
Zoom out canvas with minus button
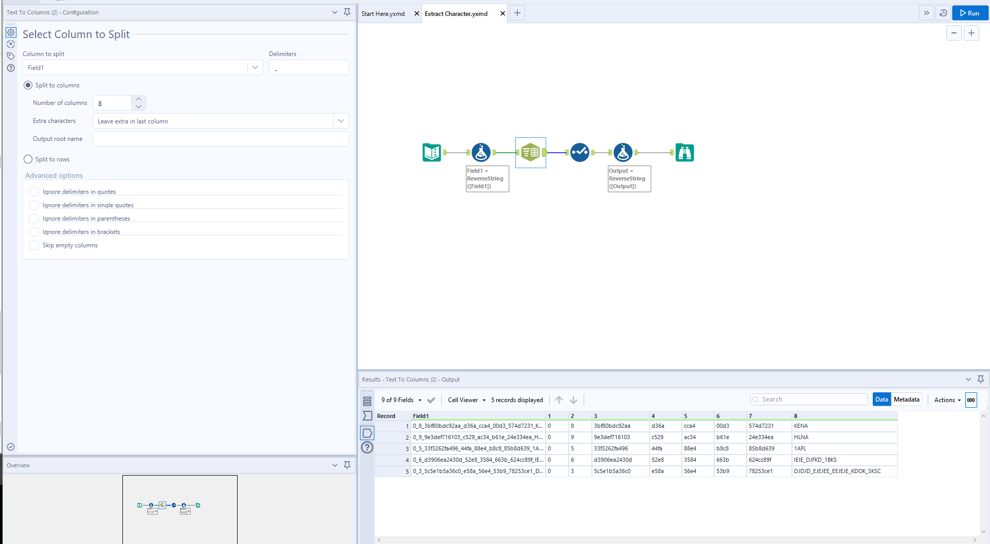pyautogui.click(x=954, y=33)
